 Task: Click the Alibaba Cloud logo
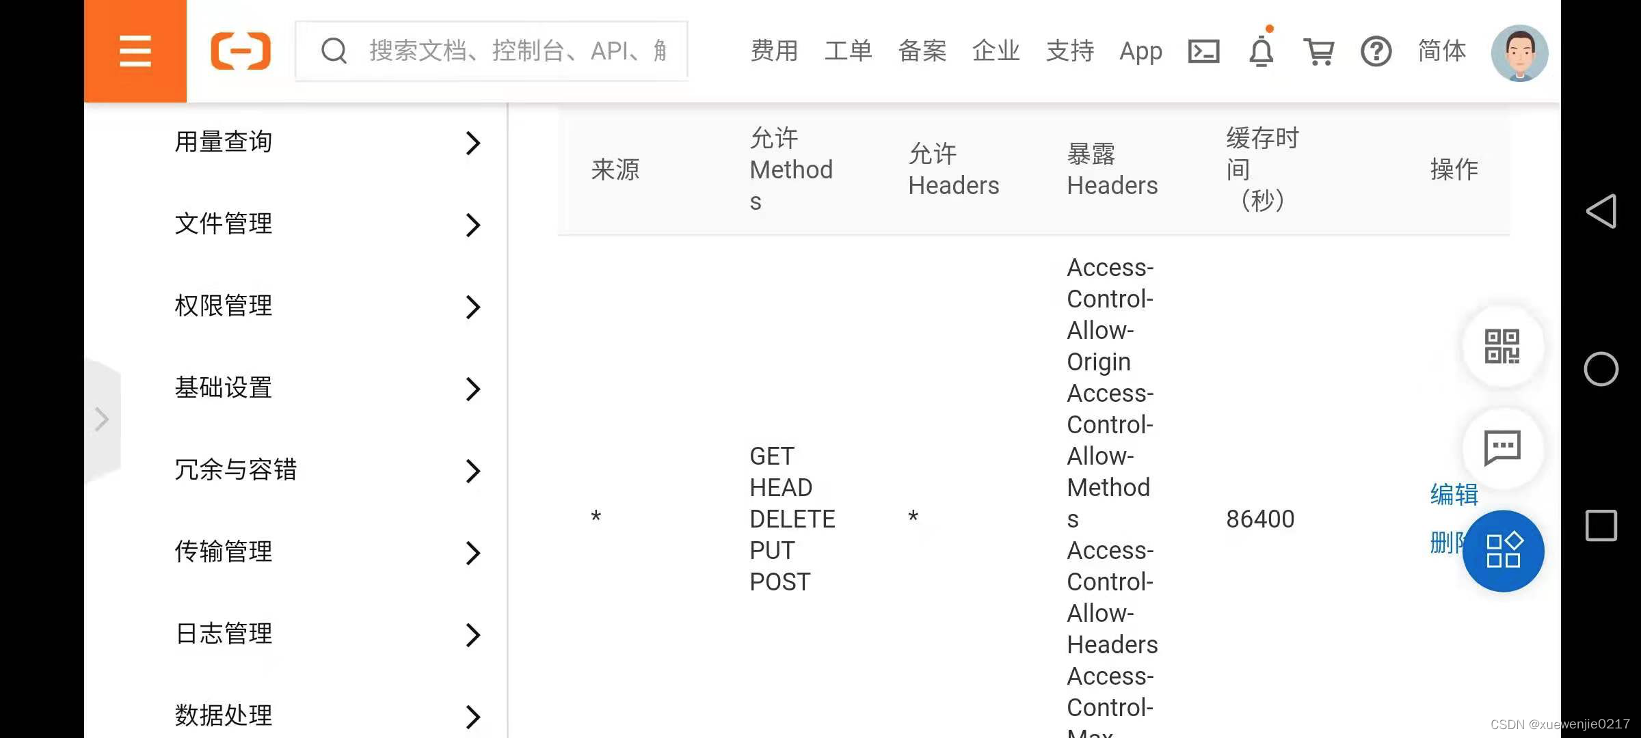click(x=241, y=51)
